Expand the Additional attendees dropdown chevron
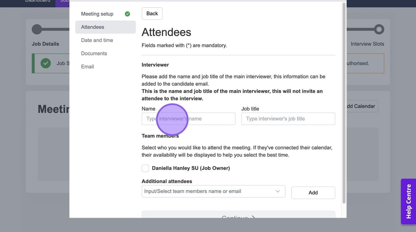Image resolution: width=416 pixels, height=232 pixels. point(278,191)
